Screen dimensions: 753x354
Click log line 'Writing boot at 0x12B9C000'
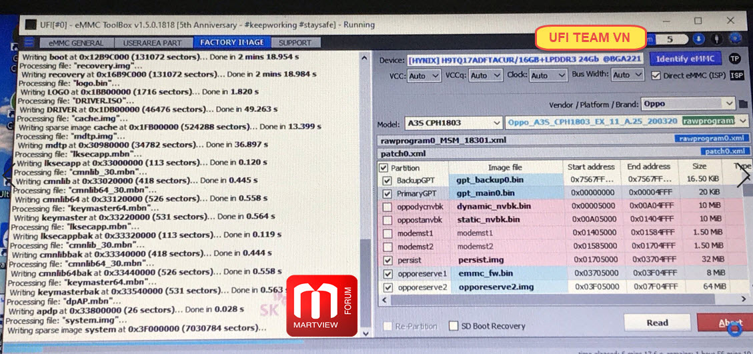(x=160, y=57)
